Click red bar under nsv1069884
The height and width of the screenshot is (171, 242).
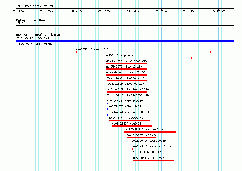click(x=150, y=132)
